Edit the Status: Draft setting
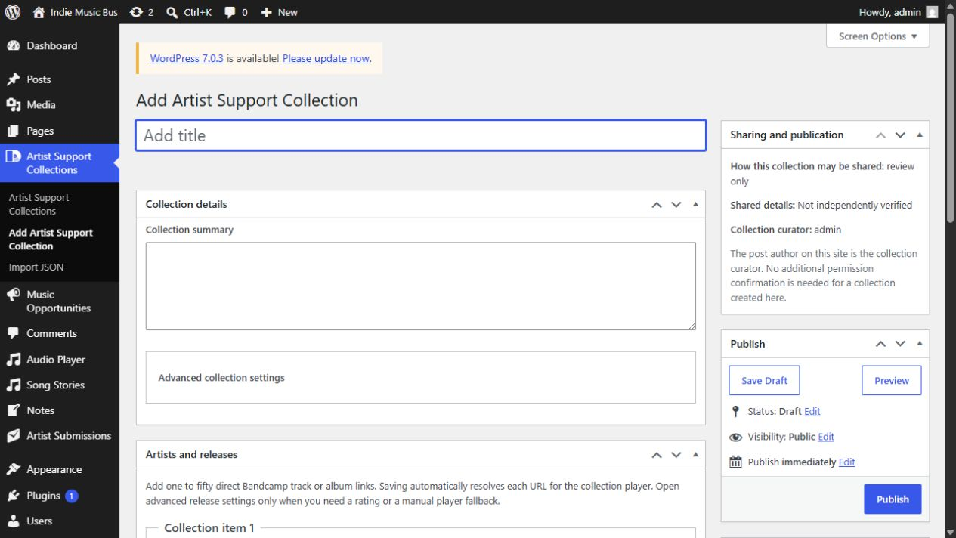This screenshot has width=956, height=538. 812,412
